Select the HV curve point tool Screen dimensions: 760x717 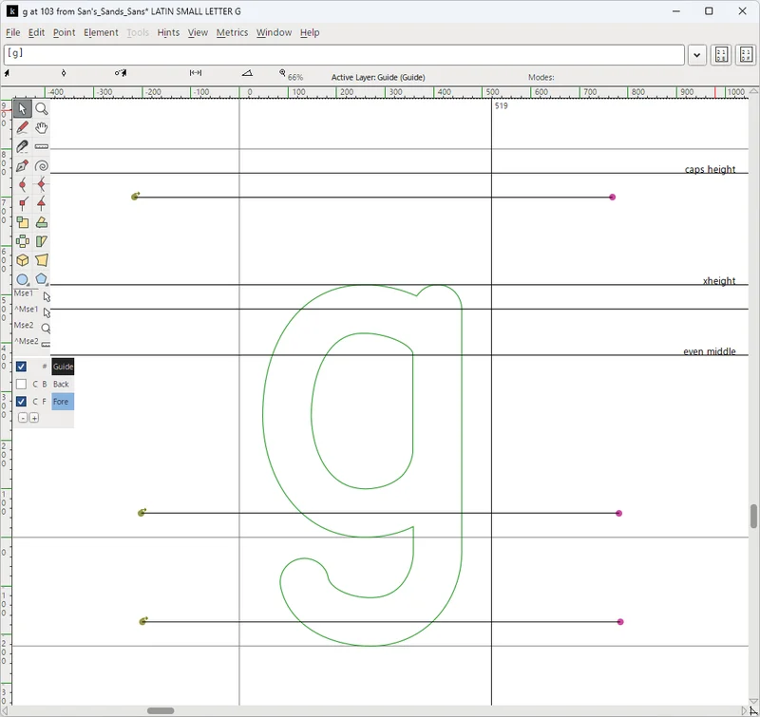coord(42,184)
